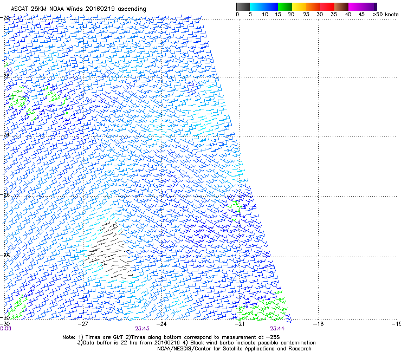Click the longitude axis label '-18'
This screenshot has height=352, width=401.
pos(318,324)
